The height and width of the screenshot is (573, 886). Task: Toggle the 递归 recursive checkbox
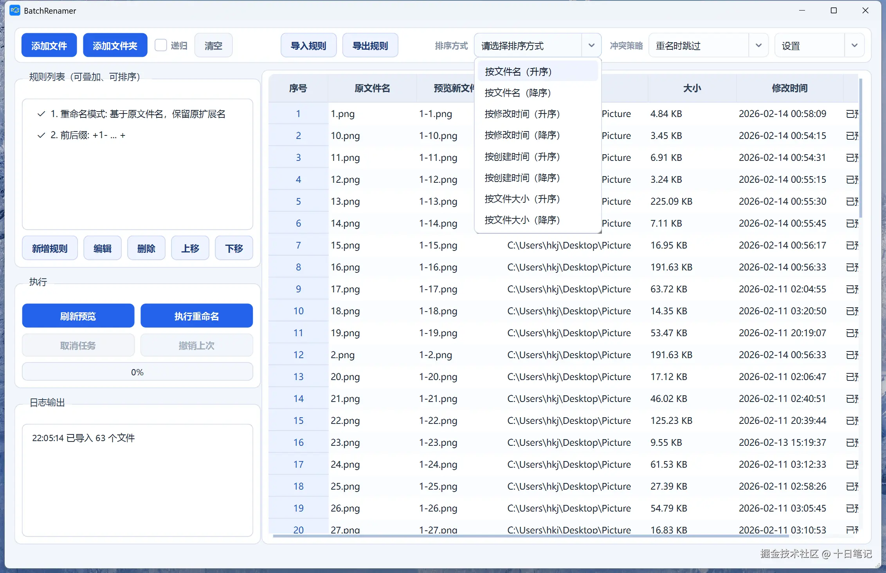161,45
